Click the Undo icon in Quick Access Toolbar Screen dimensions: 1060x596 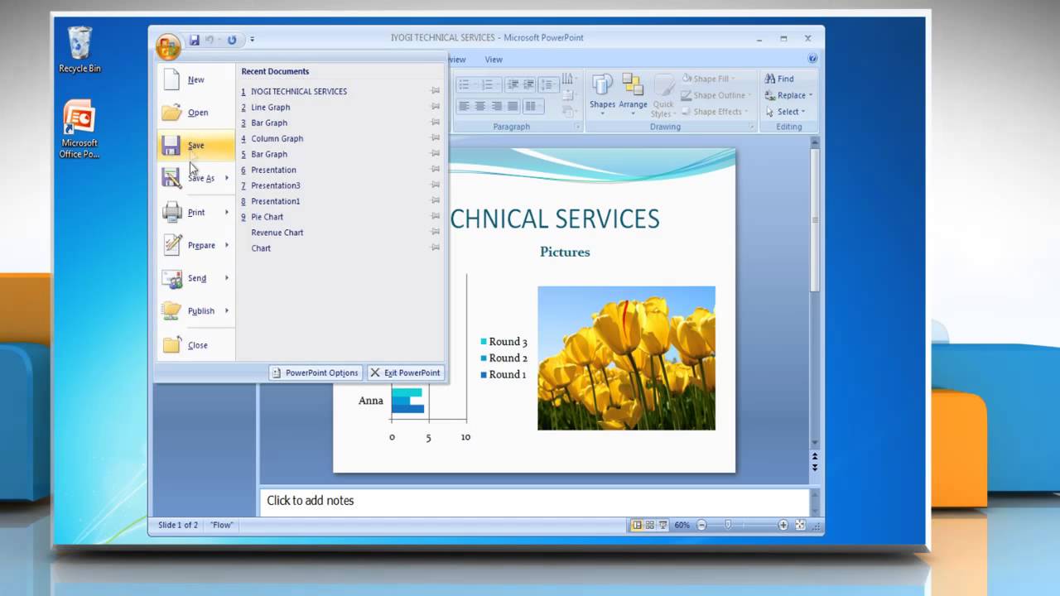click(210, 40)
